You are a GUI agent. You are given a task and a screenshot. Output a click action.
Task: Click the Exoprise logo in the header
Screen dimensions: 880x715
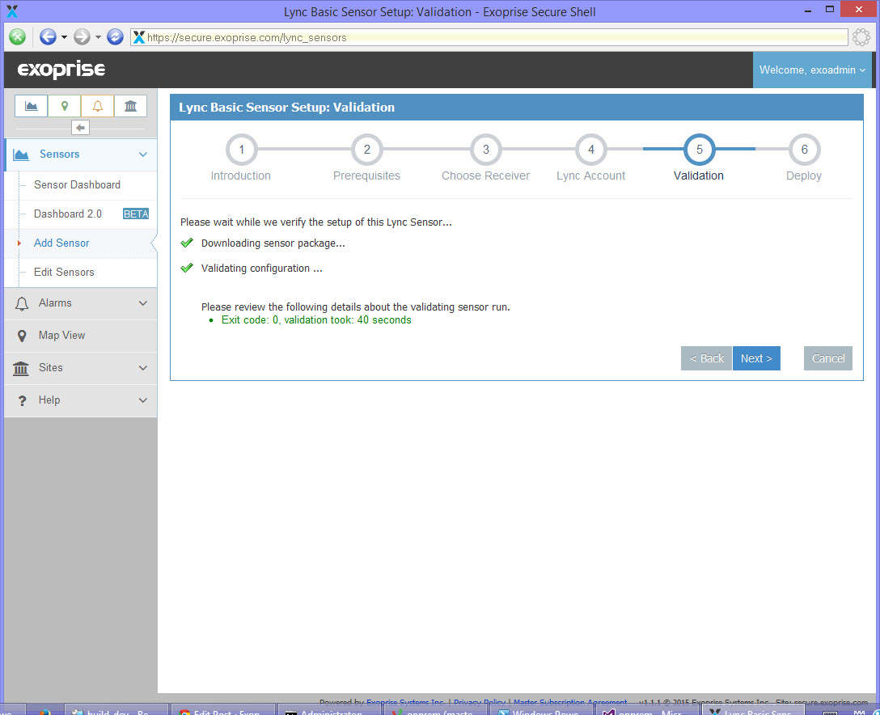click(61, 70)
